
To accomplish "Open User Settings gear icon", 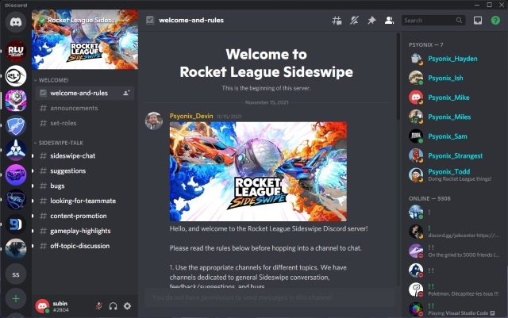I will pyautogui.click(x=127, y=306).
